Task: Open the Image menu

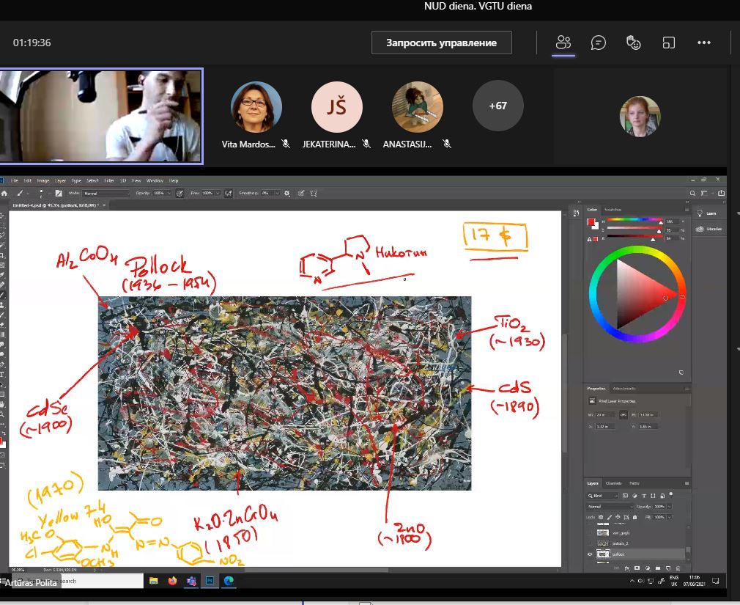Action: [43, 180]
